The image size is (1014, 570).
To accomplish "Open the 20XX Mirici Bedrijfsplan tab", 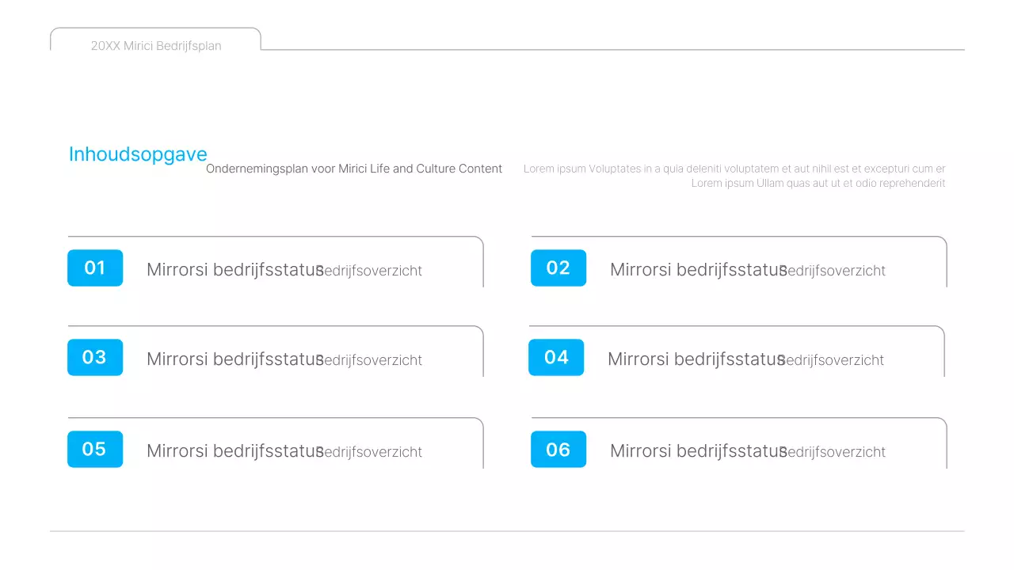I will click(x=156, y=46).
